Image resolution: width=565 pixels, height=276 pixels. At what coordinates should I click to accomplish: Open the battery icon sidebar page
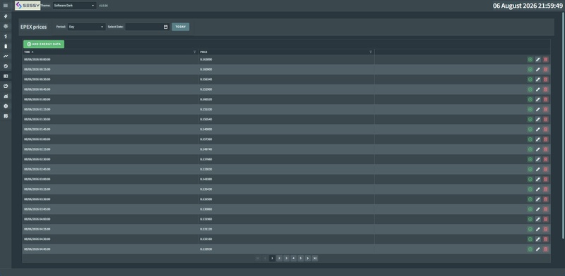(x=6, y=46)
